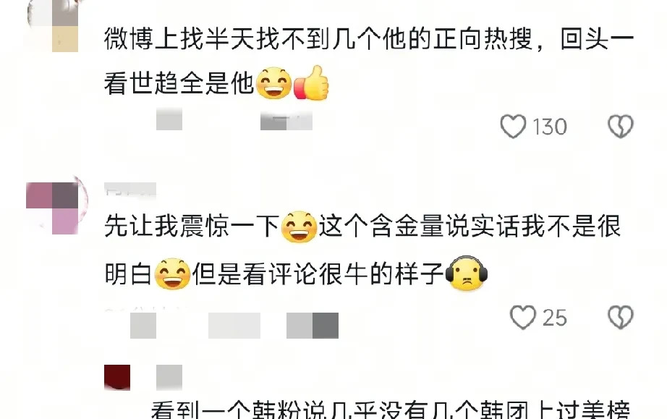Select the comment text starting 微博上找半天
This screenshot has width=667, height=419.
(369, 61)
